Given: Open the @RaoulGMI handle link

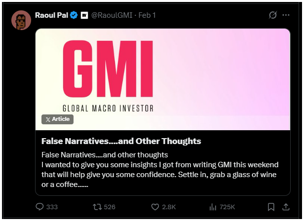Looking at the screenshot, I should (111, 15).
